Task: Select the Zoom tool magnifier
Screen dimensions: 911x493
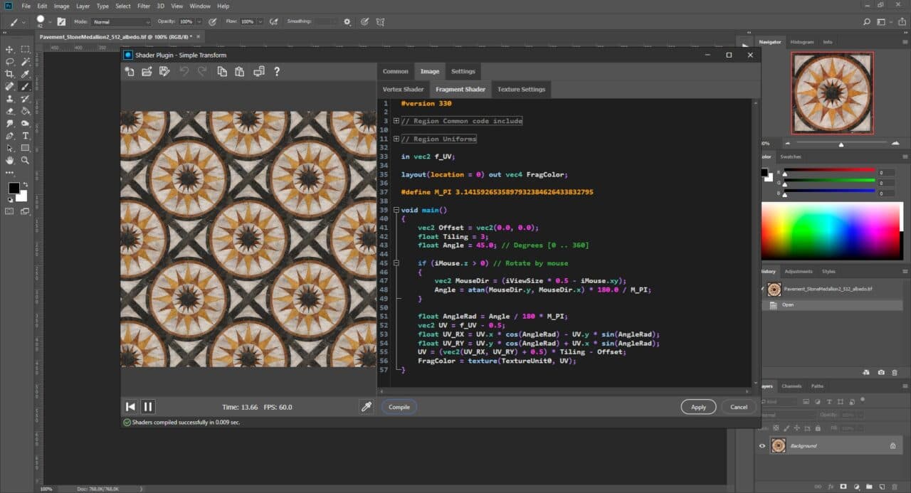Action: (x=26, y=161)
